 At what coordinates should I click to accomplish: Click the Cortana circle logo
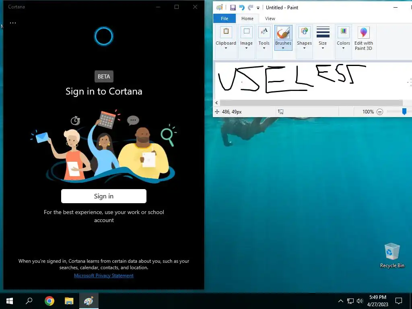coord(104,36)
